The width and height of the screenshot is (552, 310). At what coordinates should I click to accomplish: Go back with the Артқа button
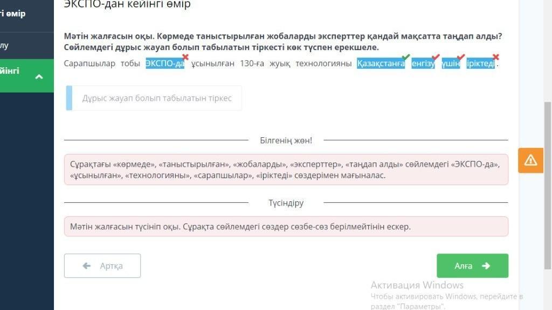coord(102,266)
